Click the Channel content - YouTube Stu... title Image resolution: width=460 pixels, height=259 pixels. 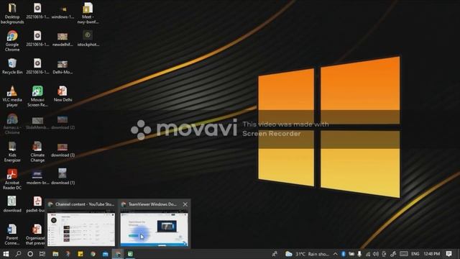pyautogui.click(x=85, y=204)
